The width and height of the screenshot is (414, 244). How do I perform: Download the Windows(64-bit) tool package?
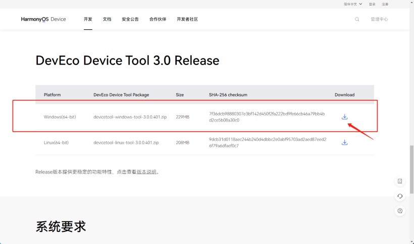(x=344, y=117)
